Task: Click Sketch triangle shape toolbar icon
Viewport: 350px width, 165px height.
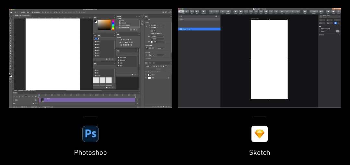Action: [236, 11]
